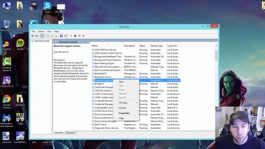Choose Help in the context menu
The image size is (265, 149).
[x=126, y=118]
